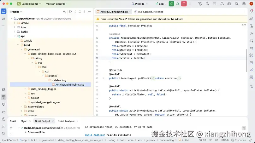Toggle the OFF inspection indicator
Viewport: 255px width, 143px height.
coord(244,25)
